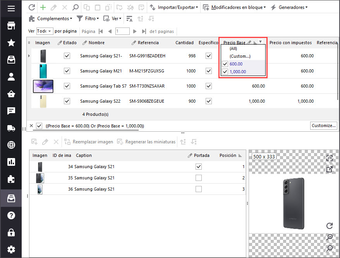Open the hamburger menu in the sidebar
Screen dimensions: 340x258
(11, 9)
